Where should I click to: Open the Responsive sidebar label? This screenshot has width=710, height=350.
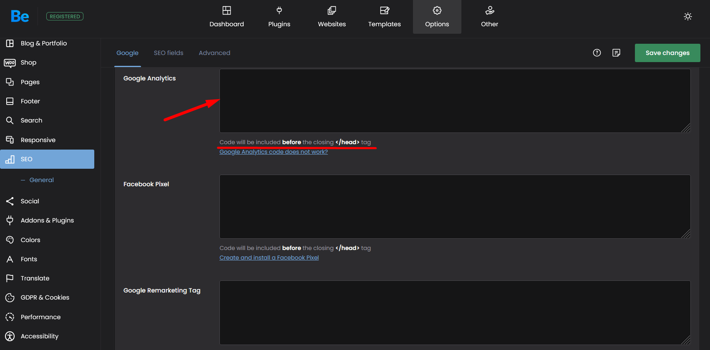38,140
